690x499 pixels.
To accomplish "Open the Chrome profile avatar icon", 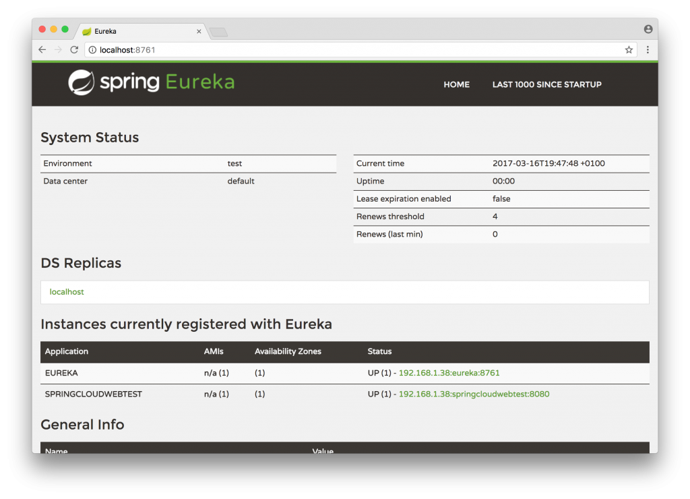I will pyautogui.click(x=648, y=29).
